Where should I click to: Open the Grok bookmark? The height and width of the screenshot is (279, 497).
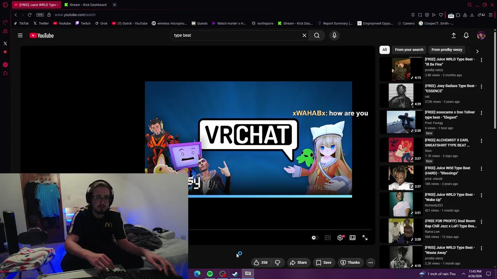[101, 23]
